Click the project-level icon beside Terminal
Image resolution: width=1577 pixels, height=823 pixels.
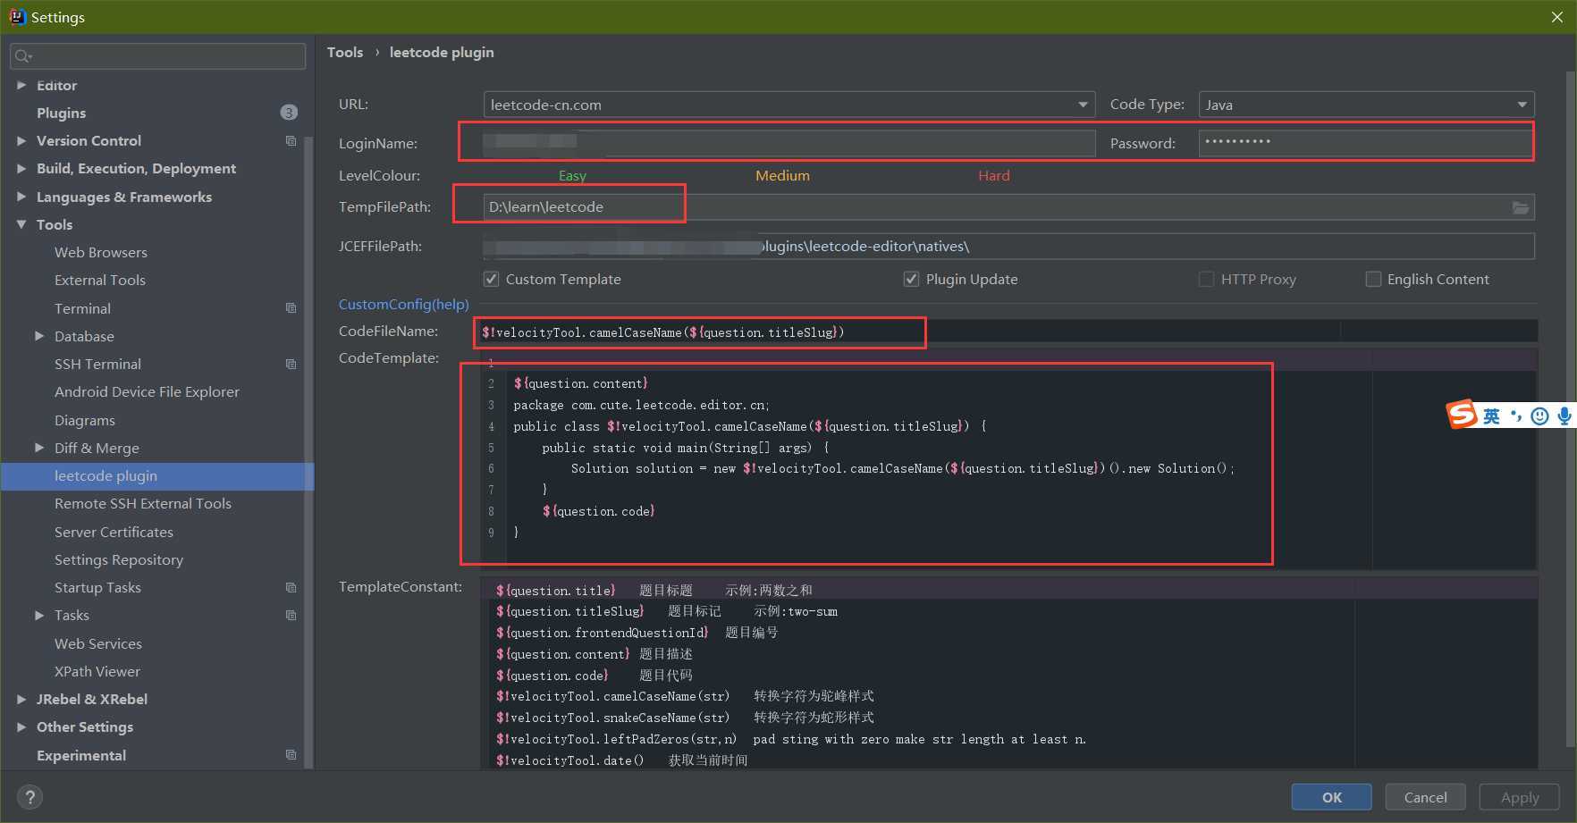pos(291,308)
